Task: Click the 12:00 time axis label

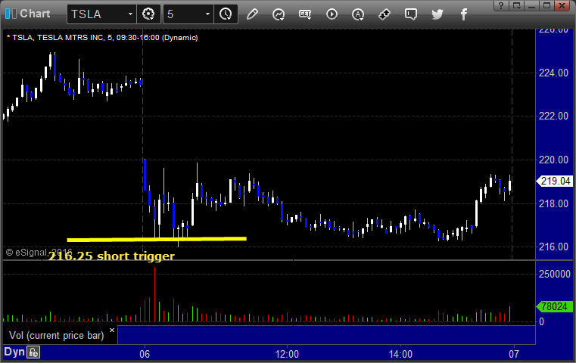Action: [x=287, y=354]
